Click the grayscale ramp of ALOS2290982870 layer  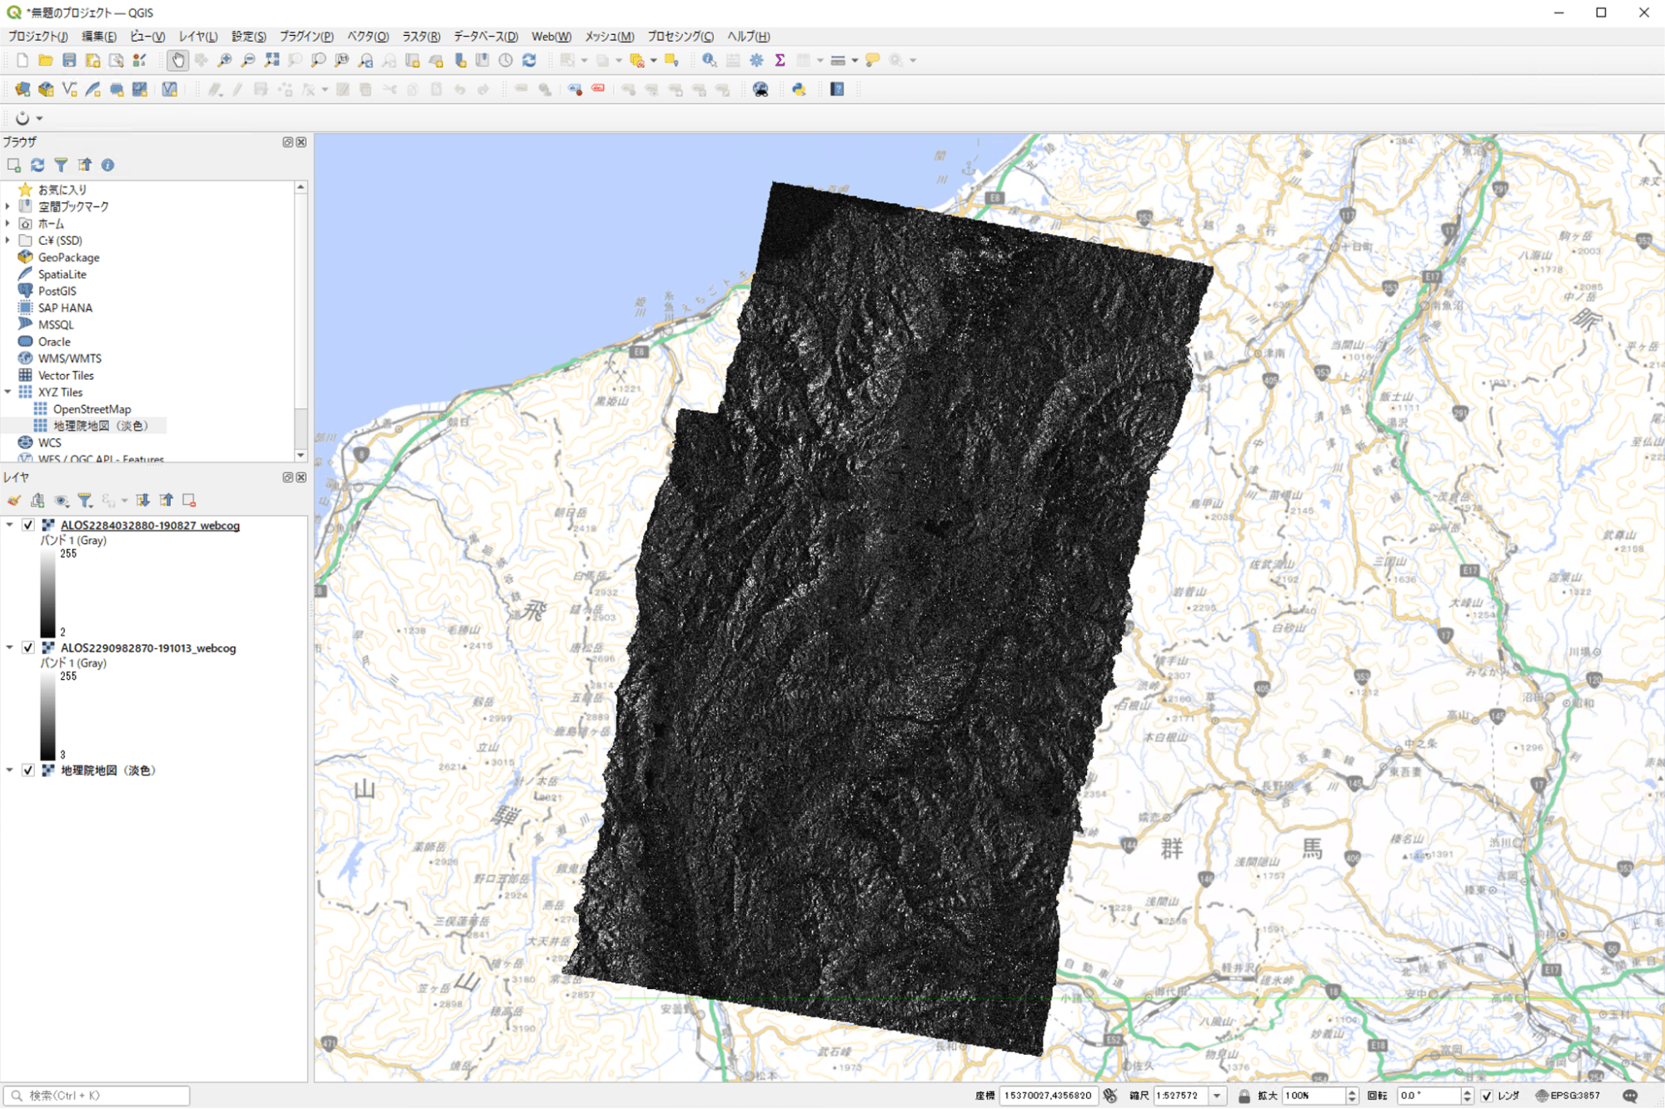(47, 716)
